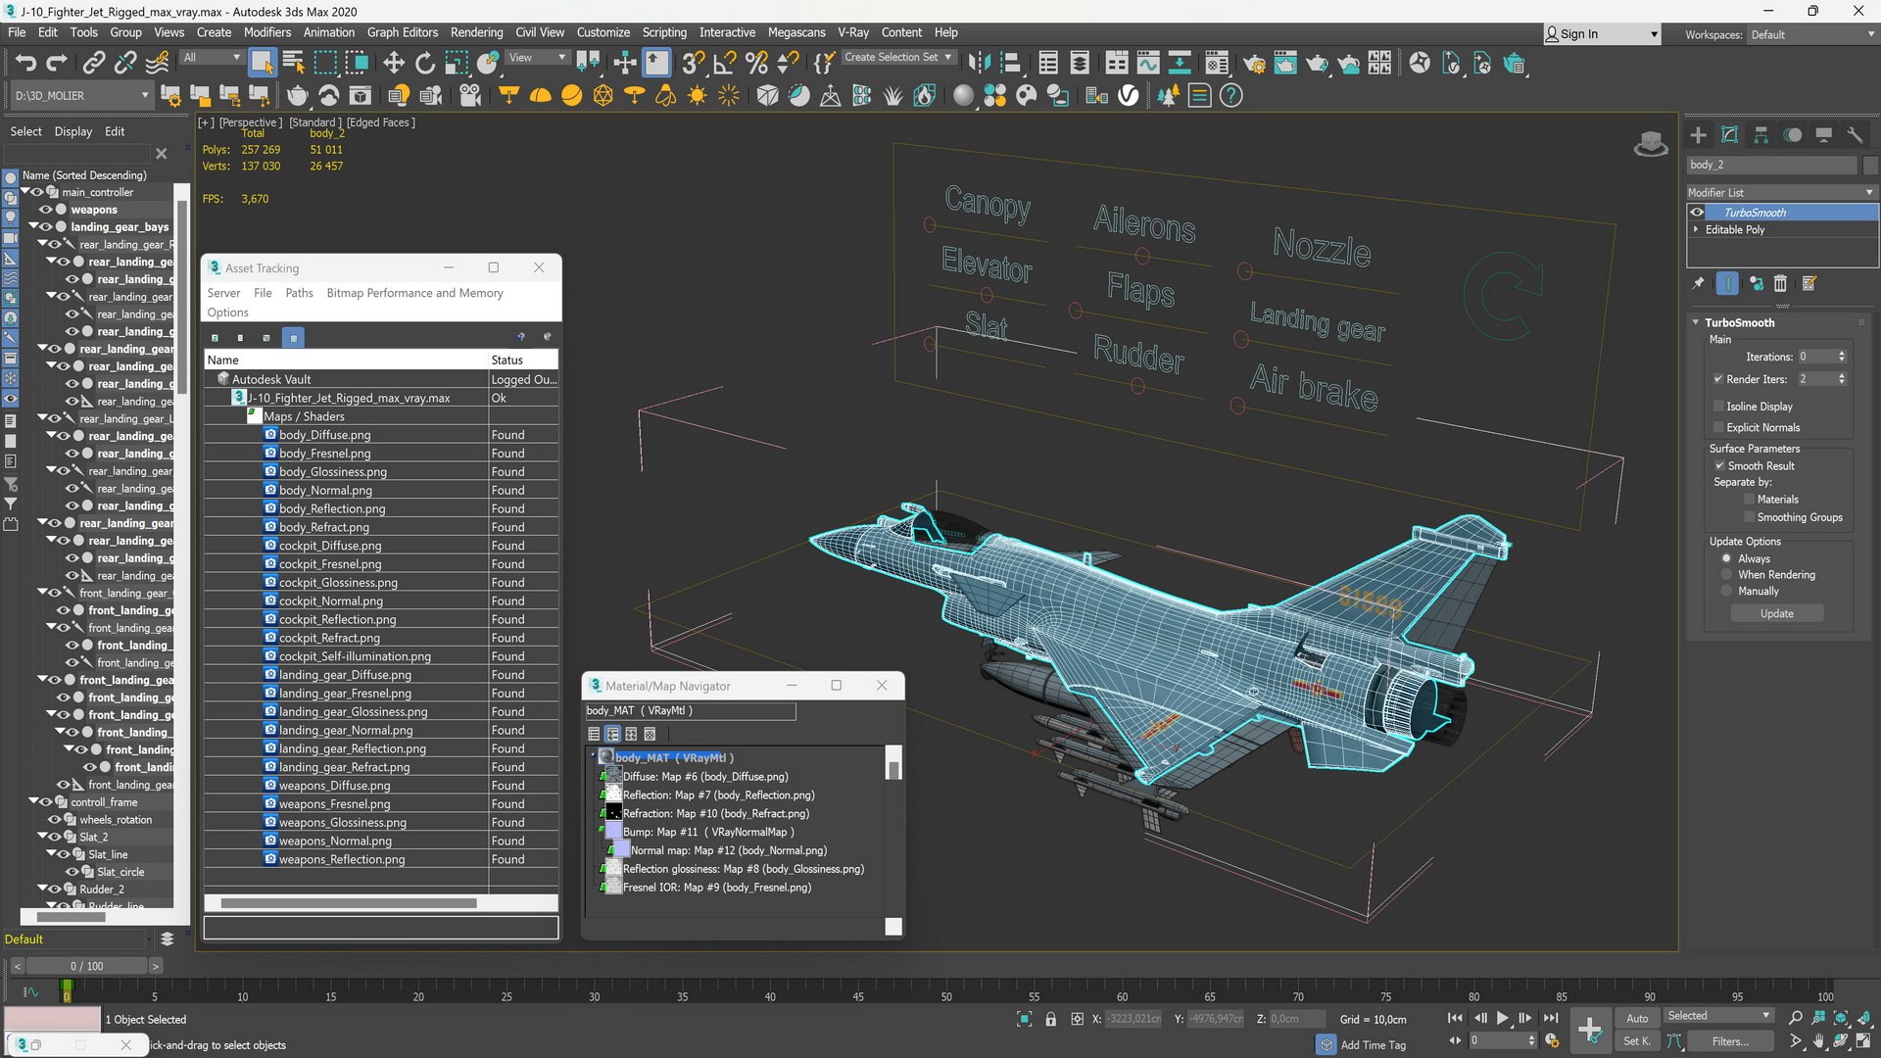Image resolution: width=1881 pixels, height=1058 pixels.
Task: Open Create Selection Set dropdown
Action: pyautogui.click(x=897, y=57)
